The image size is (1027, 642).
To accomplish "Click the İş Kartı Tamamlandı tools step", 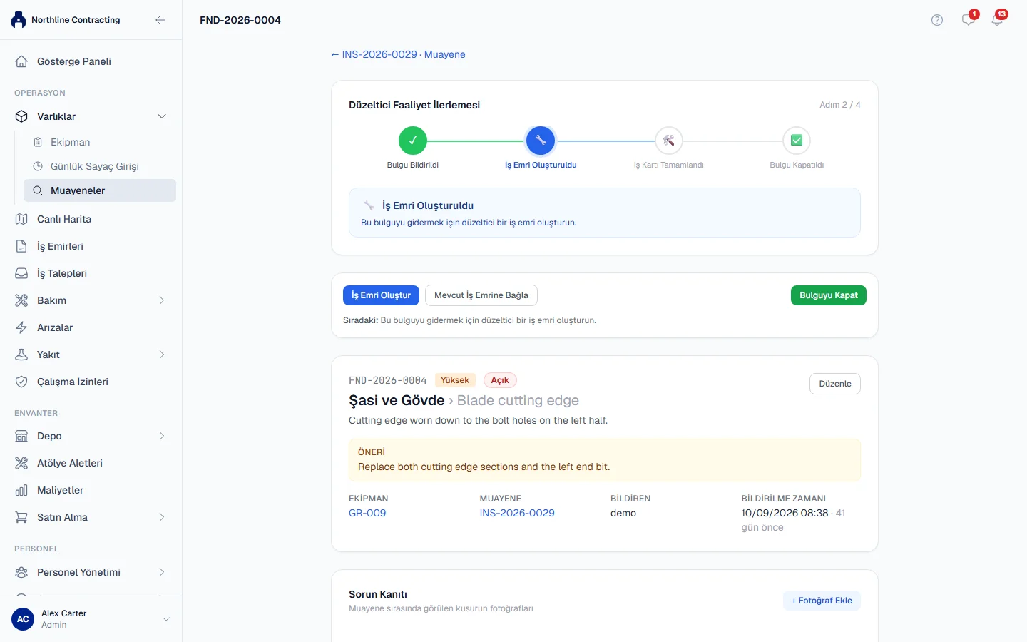I will (x=668, y=141).
